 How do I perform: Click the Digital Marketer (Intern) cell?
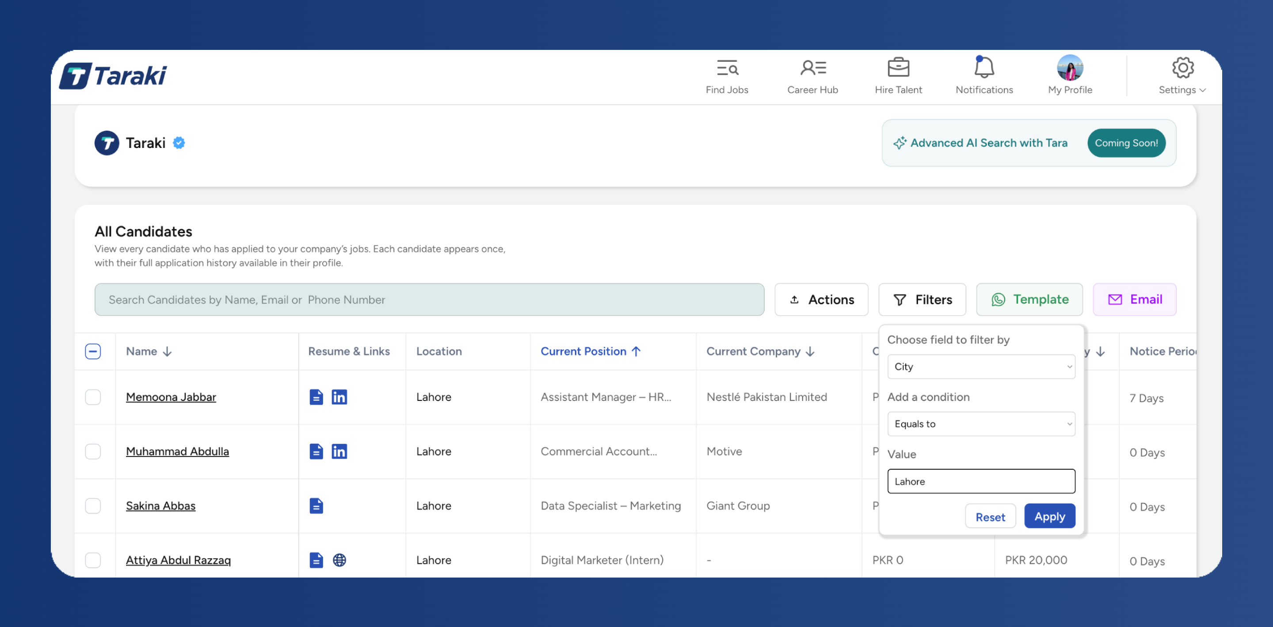tap(602, 560)
